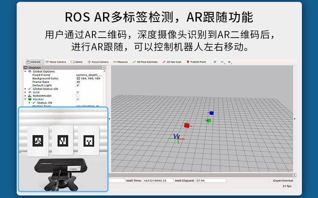Click the RobotModel robot icon
This screenshot has height=198, width=318.
click(x=30, y=96)
